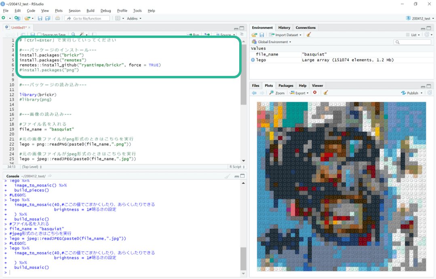Expand the recent files dropdown arrow

click(x=33, y=18)
